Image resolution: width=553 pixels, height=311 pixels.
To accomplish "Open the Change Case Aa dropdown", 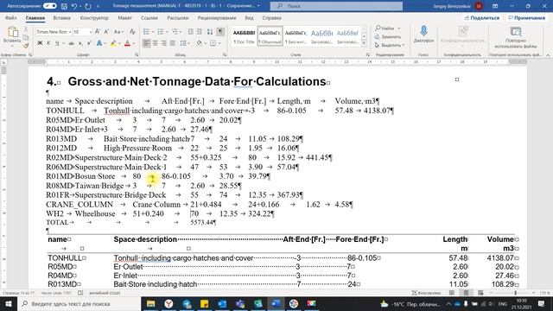I will click(118, 32).
